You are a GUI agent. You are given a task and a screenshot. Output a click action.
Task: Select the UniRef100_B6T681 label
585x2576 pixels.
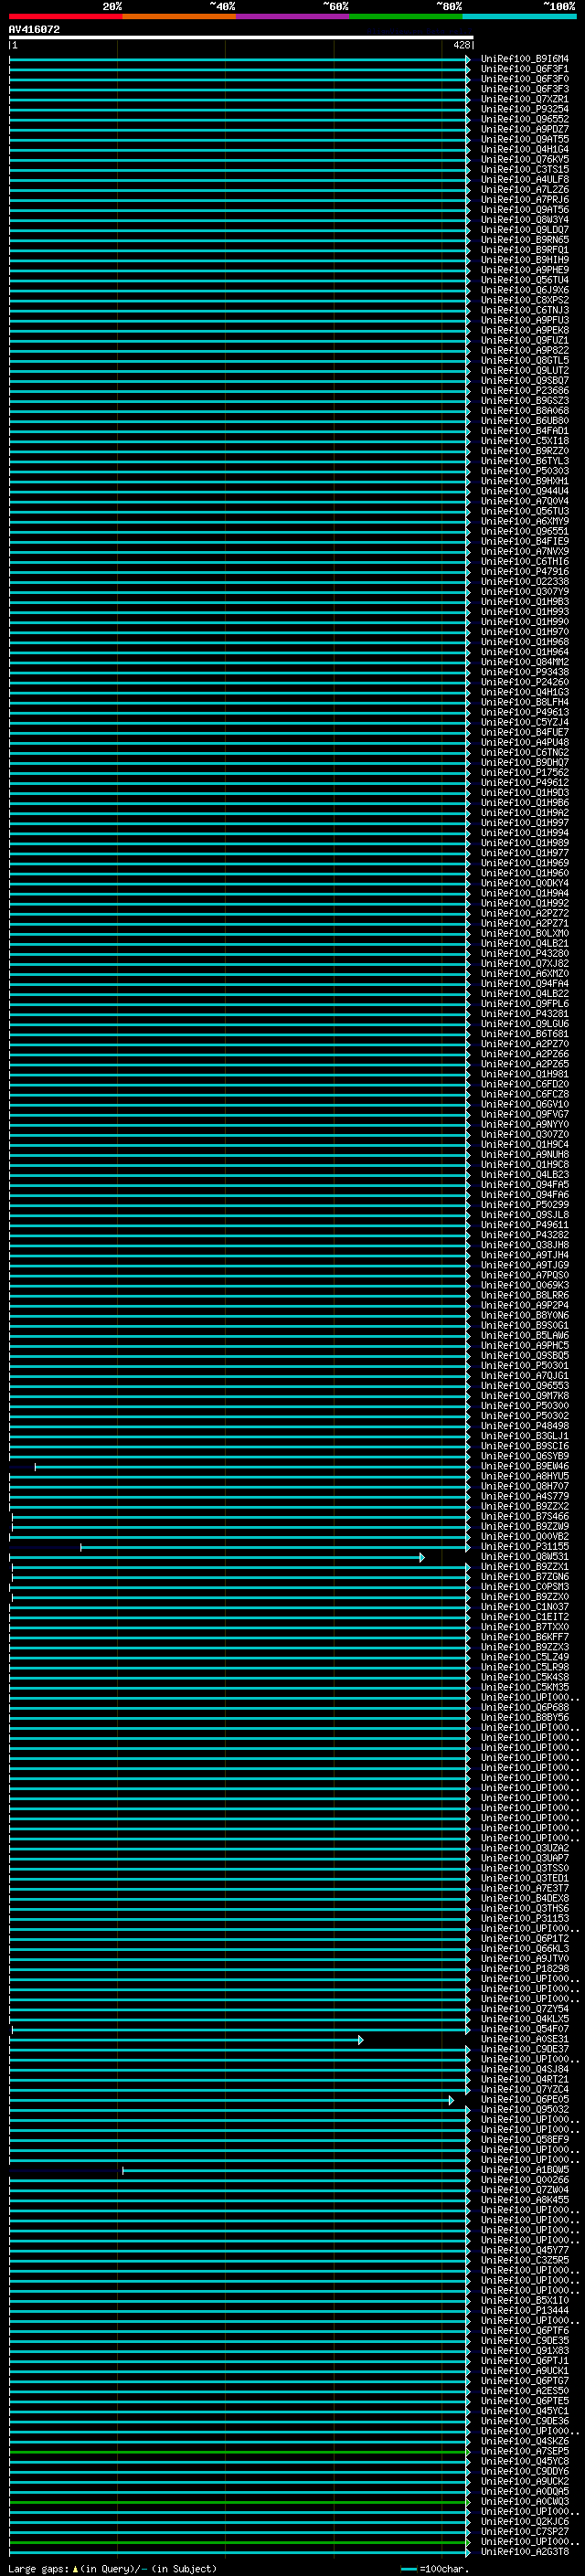524,1034
